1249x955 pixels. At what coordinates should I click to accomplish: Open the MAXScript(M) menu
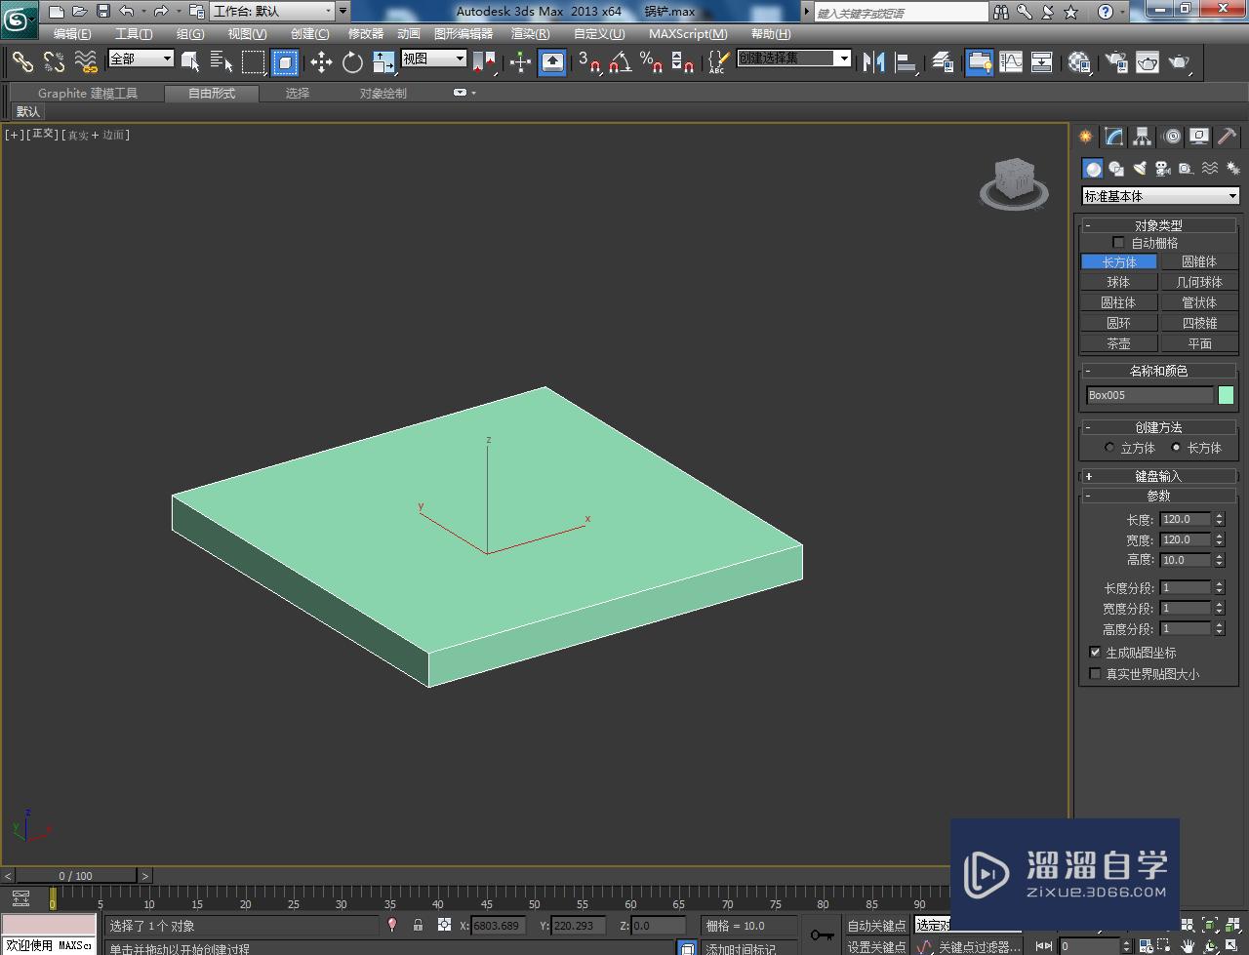click(688, 34)
